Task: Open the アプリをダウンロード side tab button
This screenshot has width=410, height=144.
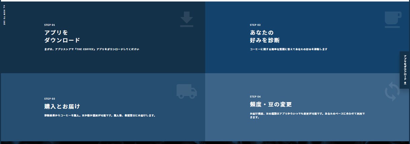Action: coord(405,70)
